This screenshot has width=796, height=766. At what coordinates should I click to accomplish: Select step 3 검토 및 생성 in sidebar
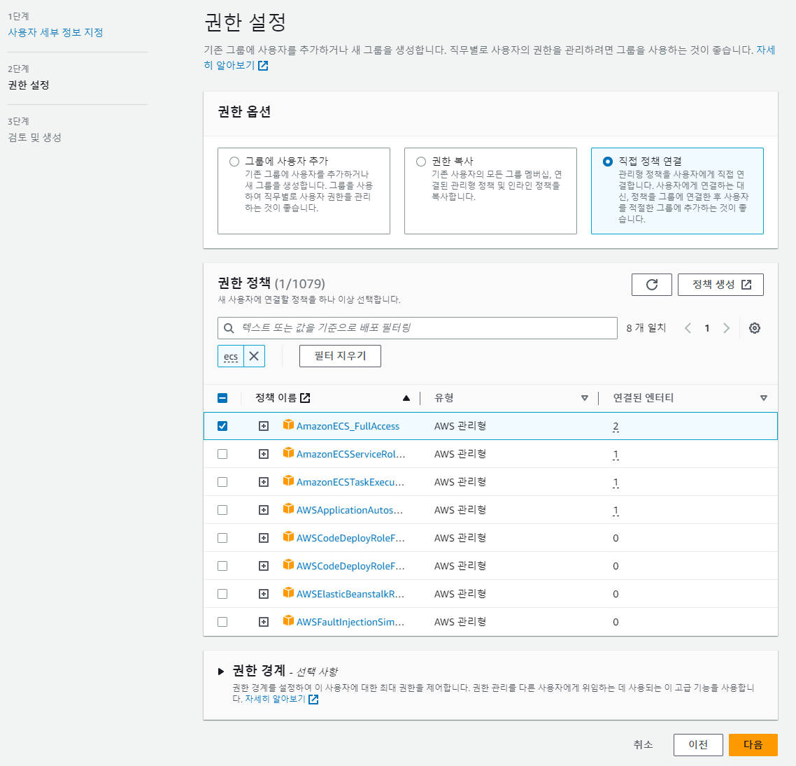click(x=34, y=137)
